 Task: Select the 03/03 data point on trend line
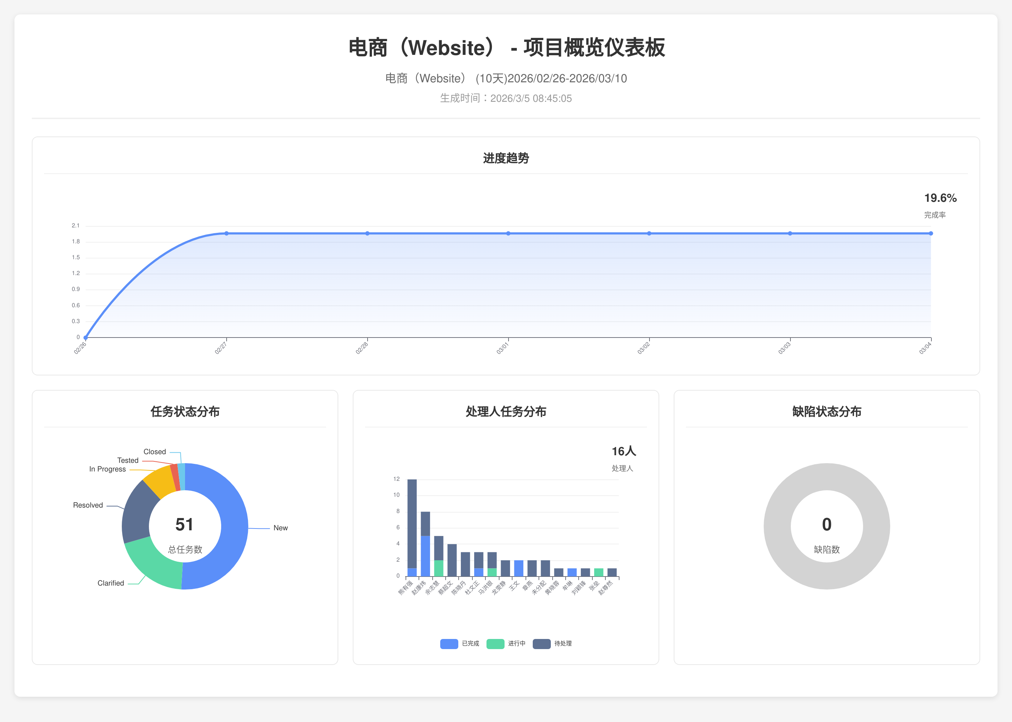[790, 234]
